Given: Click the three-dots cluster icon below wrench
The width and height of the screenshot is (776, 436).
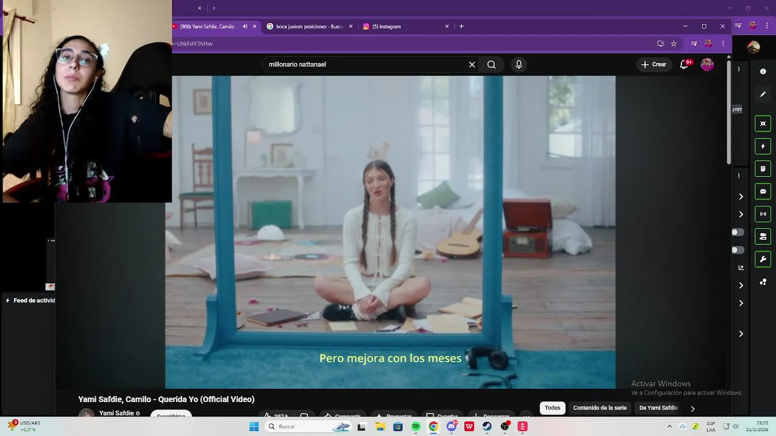Looking at the screenshot, I should point(763,282).
